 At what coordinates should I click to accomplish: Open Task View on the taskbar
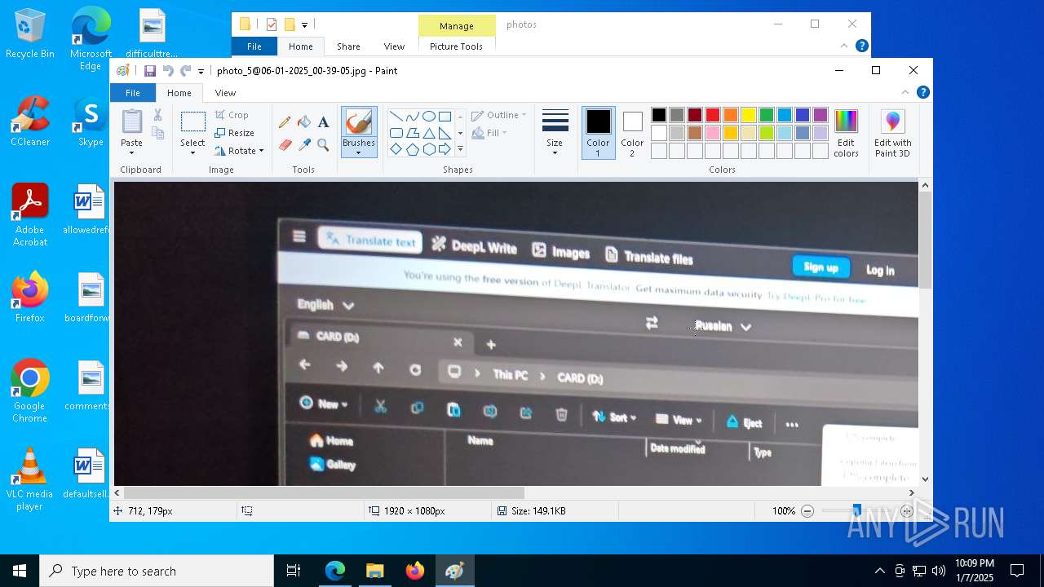(x=294, y=571)
